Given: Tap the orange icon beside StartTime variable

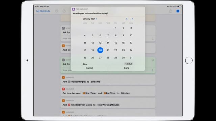Looking at the screenshot, I should [84, 93].
